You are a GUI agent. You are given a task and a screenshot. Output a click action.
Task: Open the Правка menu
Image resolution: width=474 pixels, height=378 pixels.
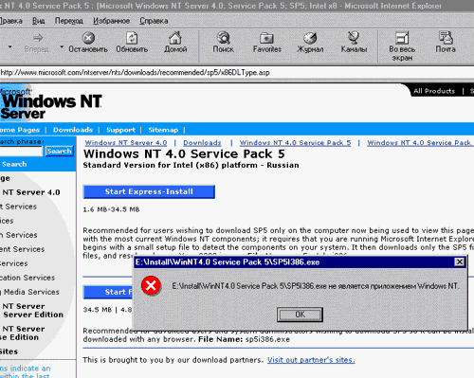click(x=11, y=21)
